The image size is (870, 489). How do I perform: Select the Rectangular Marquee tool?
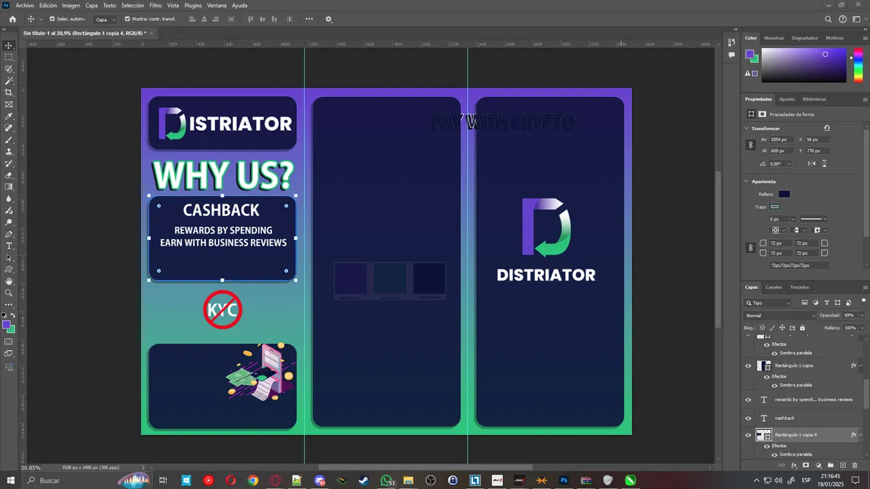click(x=9, y=57)
